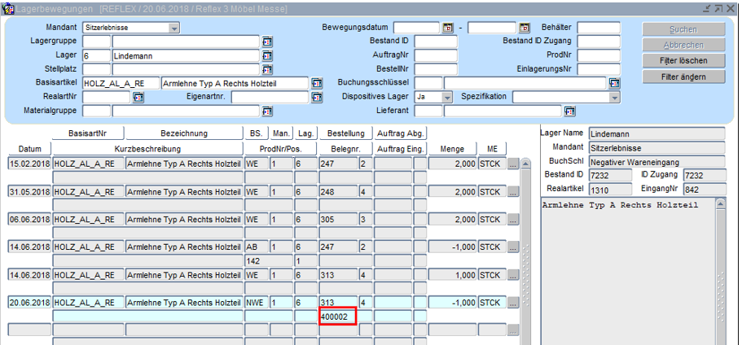Image resolution: width=742 pixels, height=345 pixels.
Task: Open the Lieferant lookup list icon
Action: point(569,111)
